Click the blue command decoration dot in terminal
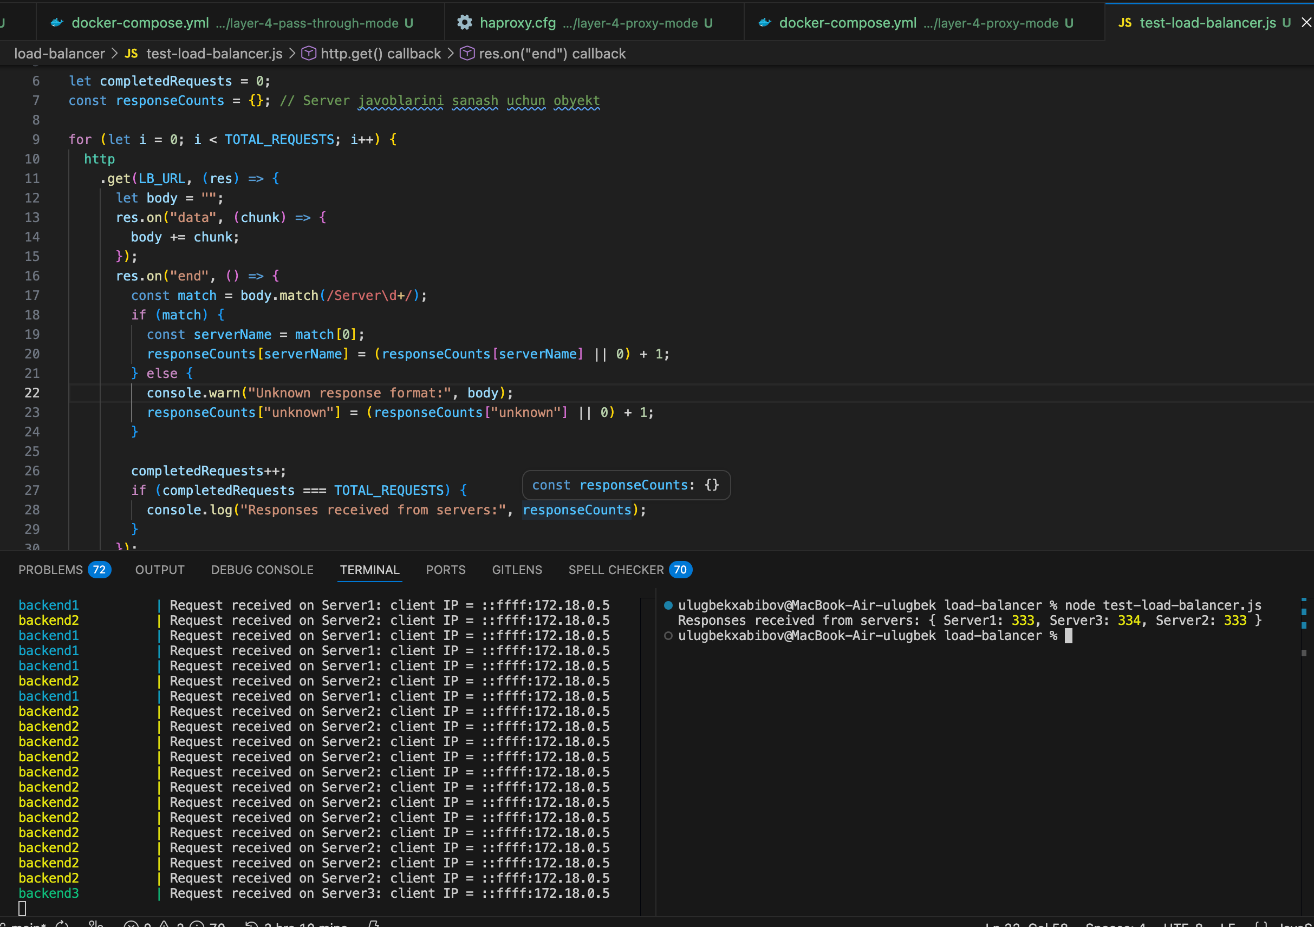 point(668,605)
